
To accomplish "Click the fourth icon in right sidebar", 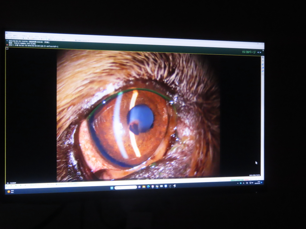I will tap(263, 68).
